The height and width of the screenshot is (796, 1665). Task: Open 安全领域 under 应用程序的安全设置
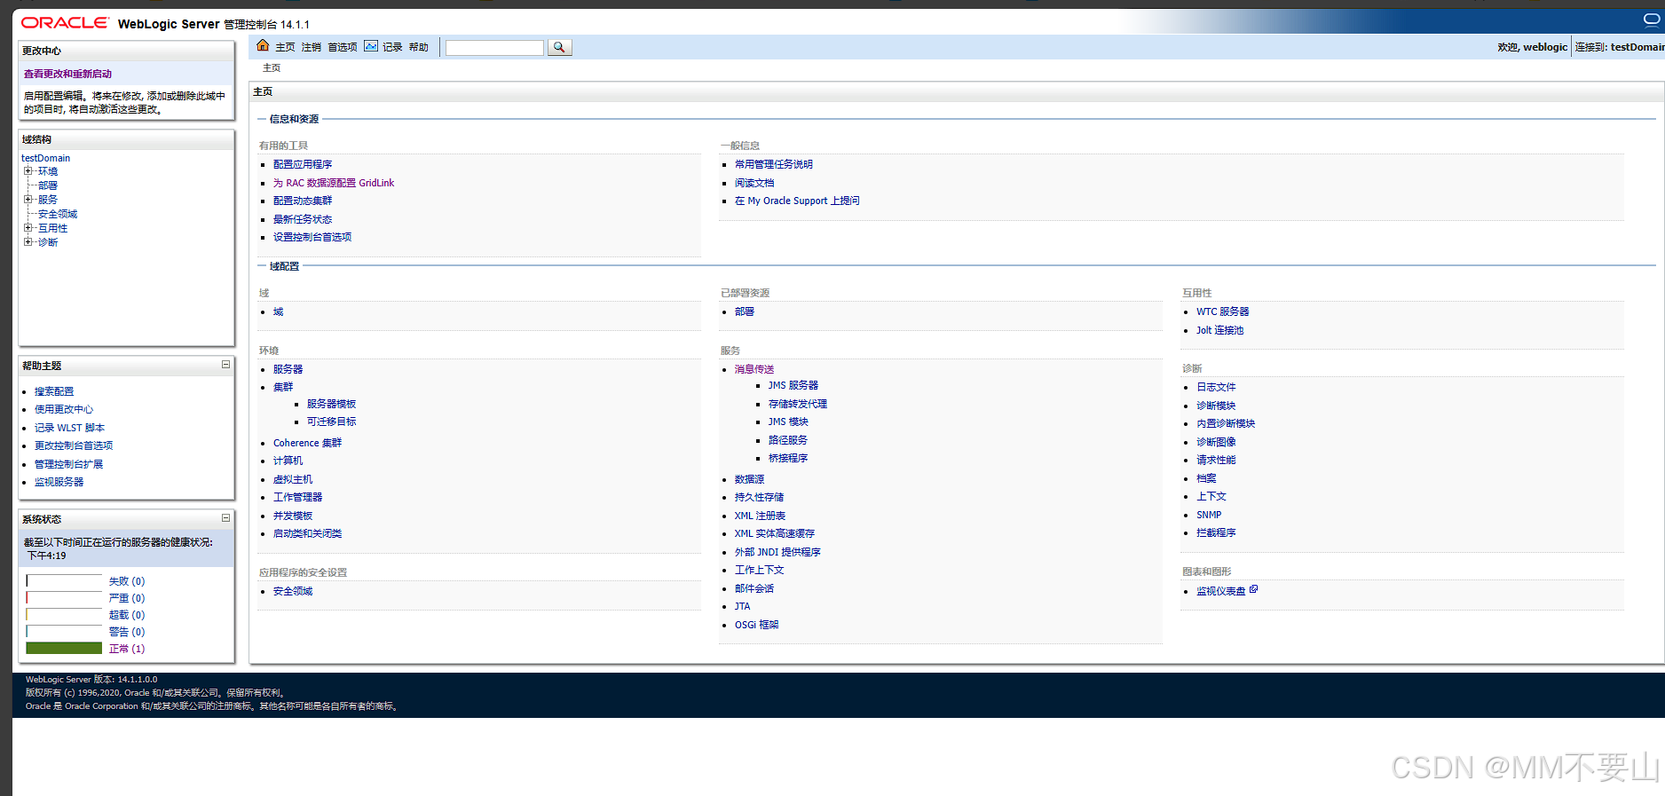tap(293, 591)
